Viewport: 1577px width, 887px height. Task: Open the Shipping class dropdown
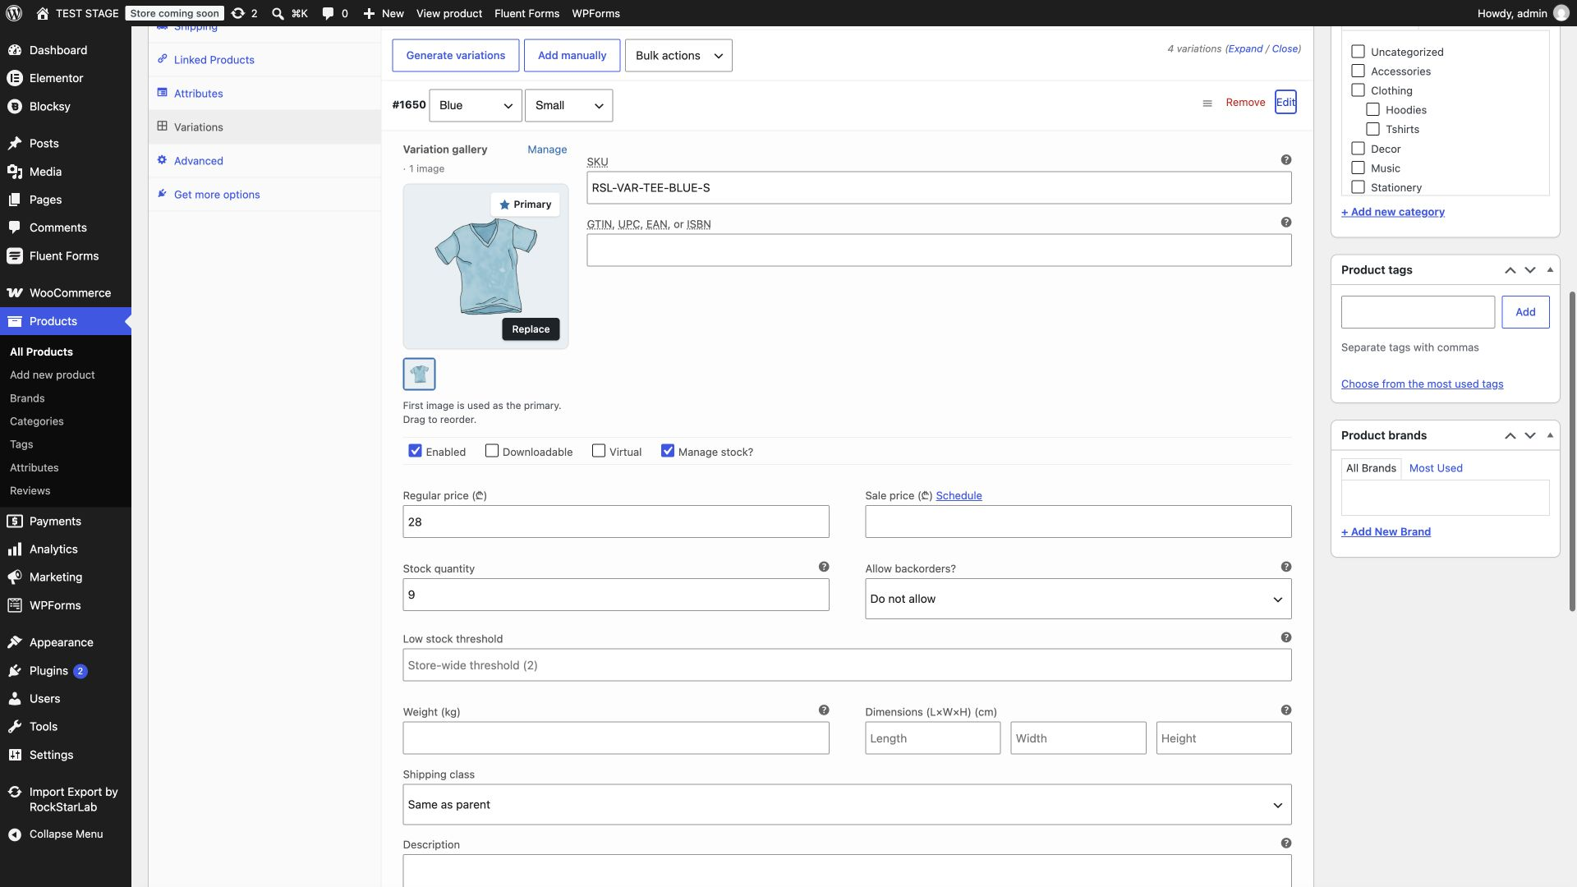tap(847, 805)
